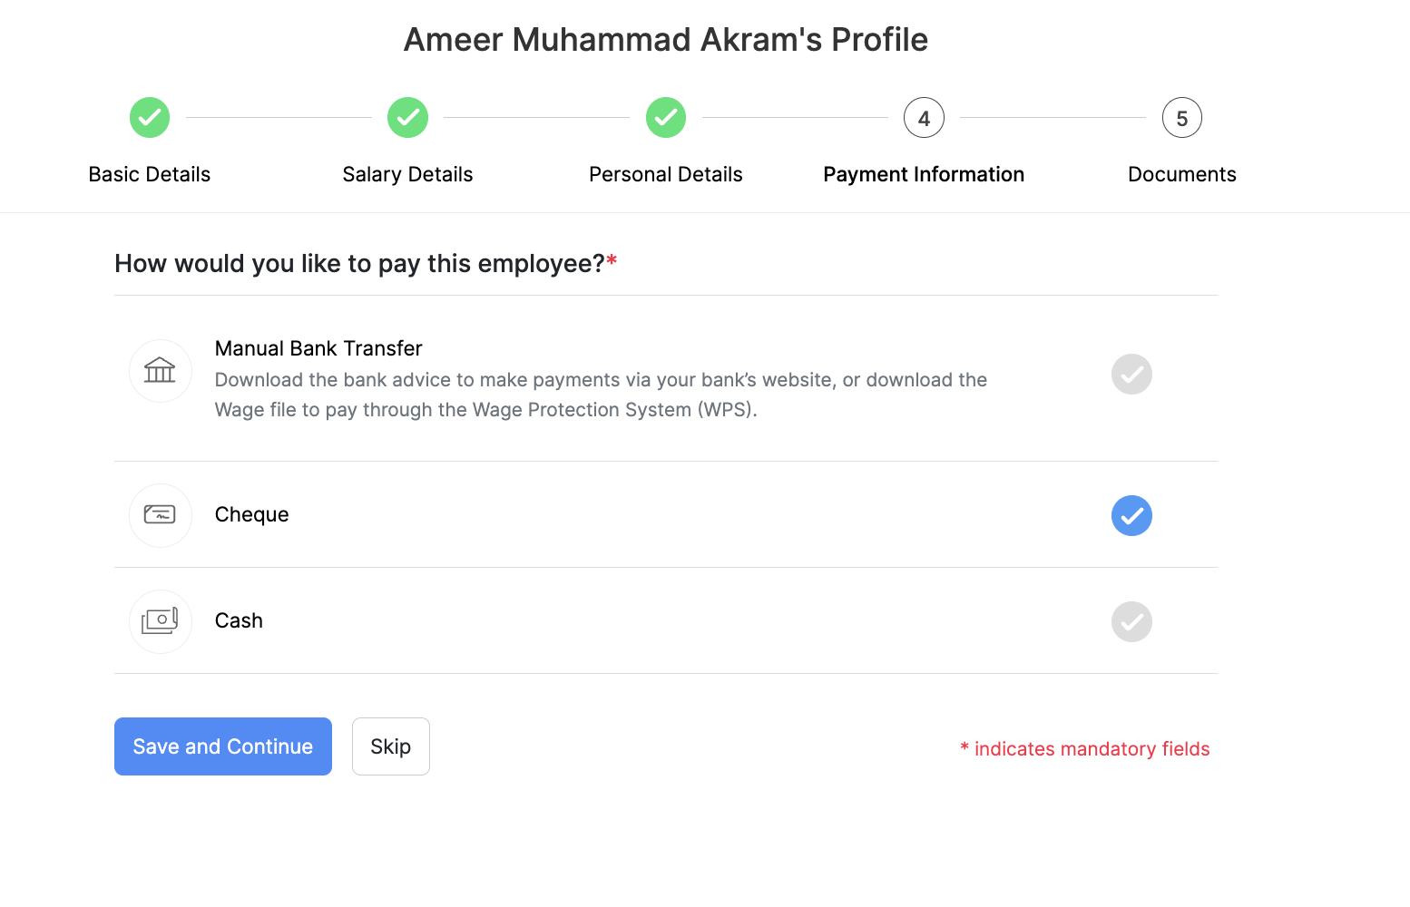1410x907 pixels.
Task: Click step 5 circle for Documents
Action: (1181, 118)
